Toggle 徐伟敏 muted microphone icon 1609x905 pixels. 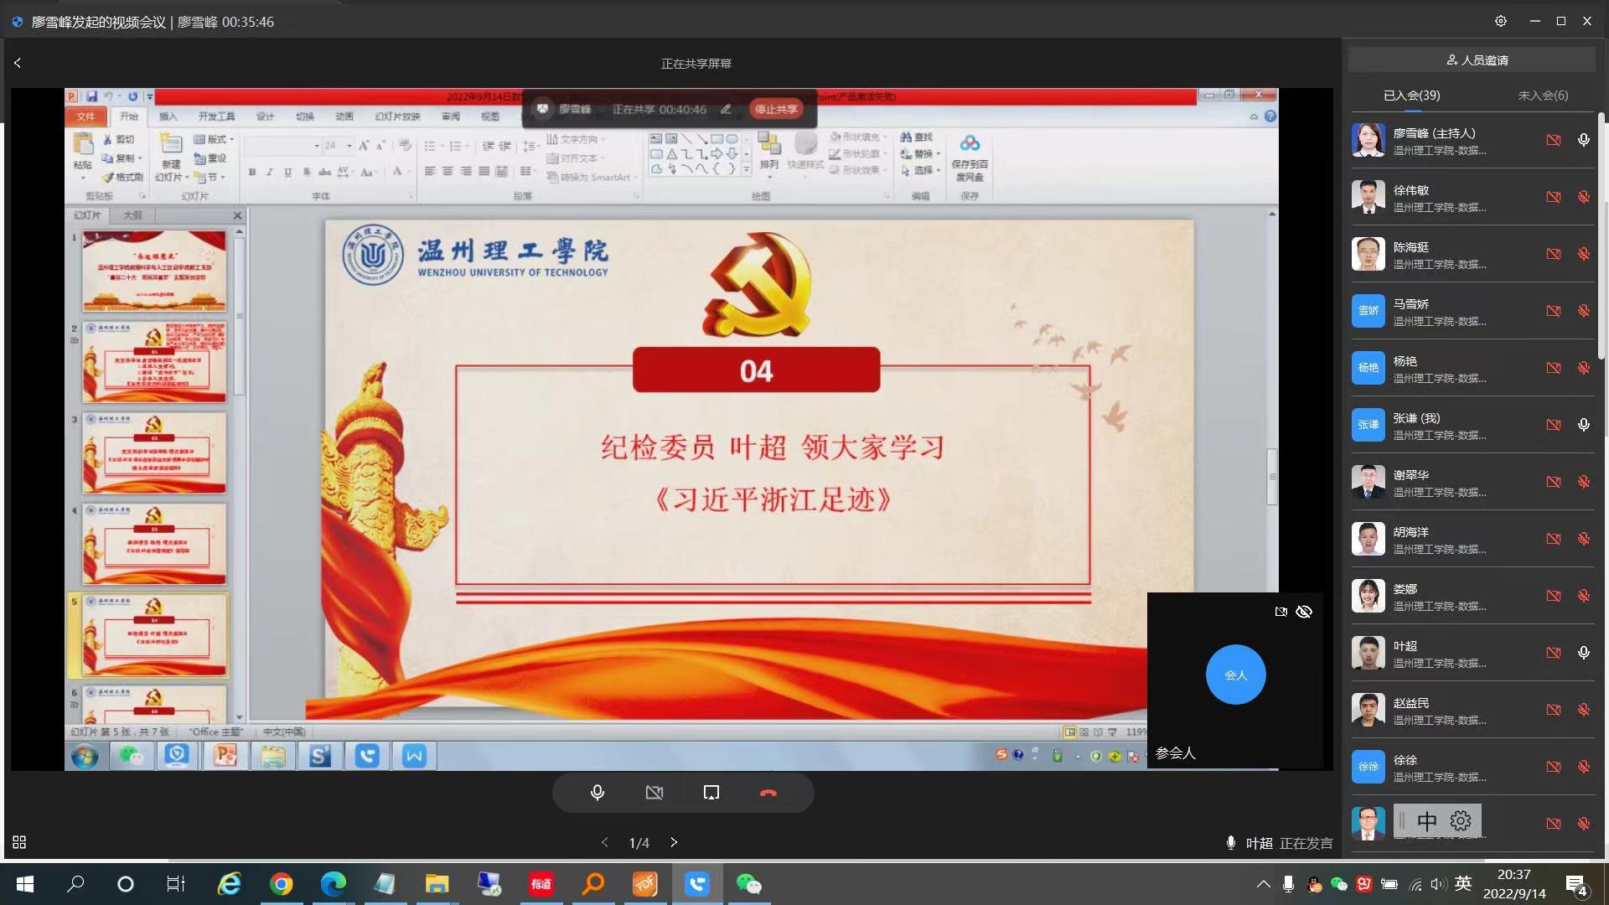pyautogui.click(x=1584, y=197)
